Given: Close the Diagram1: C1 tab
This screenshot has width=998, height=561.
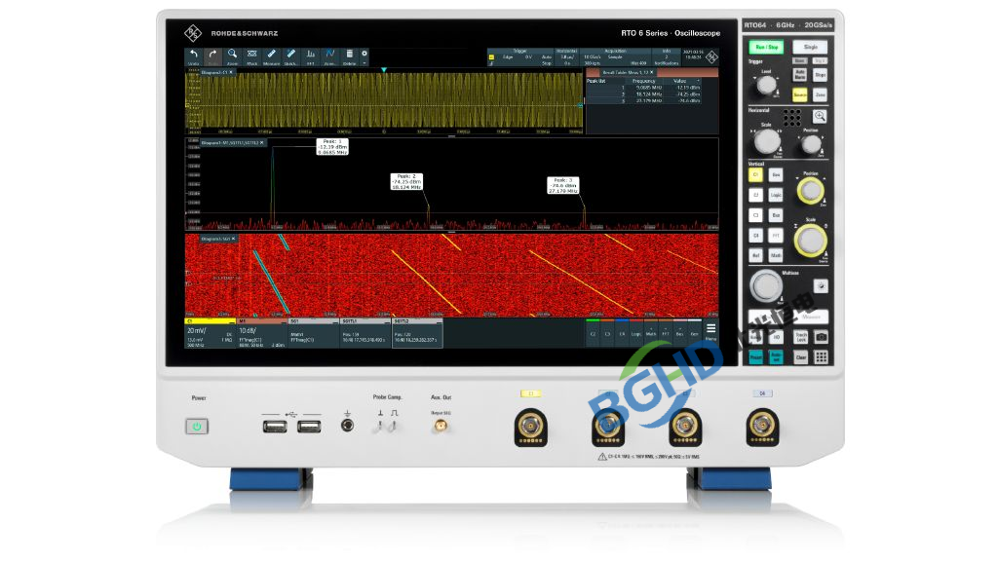Looking at the screenshot, I should click(231, 72).
